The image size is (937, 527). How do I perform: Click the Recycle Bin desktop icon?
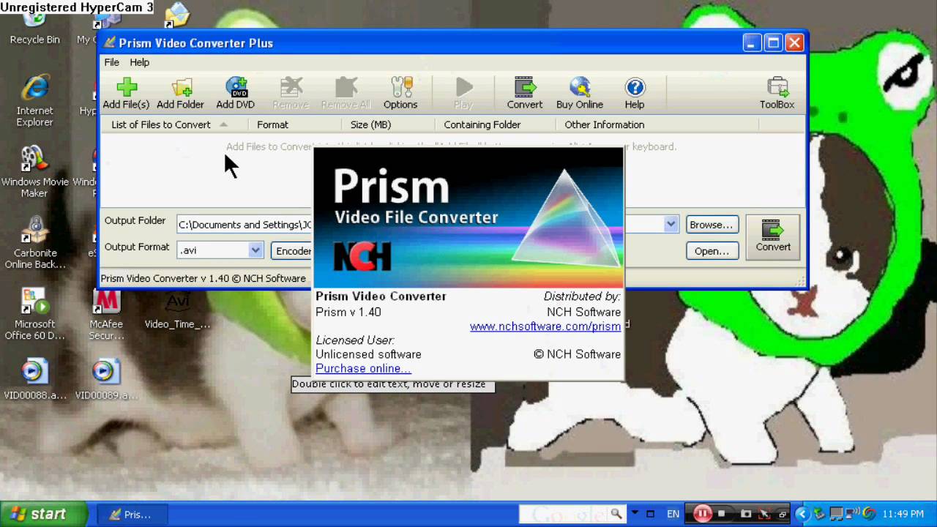[34, 28]
